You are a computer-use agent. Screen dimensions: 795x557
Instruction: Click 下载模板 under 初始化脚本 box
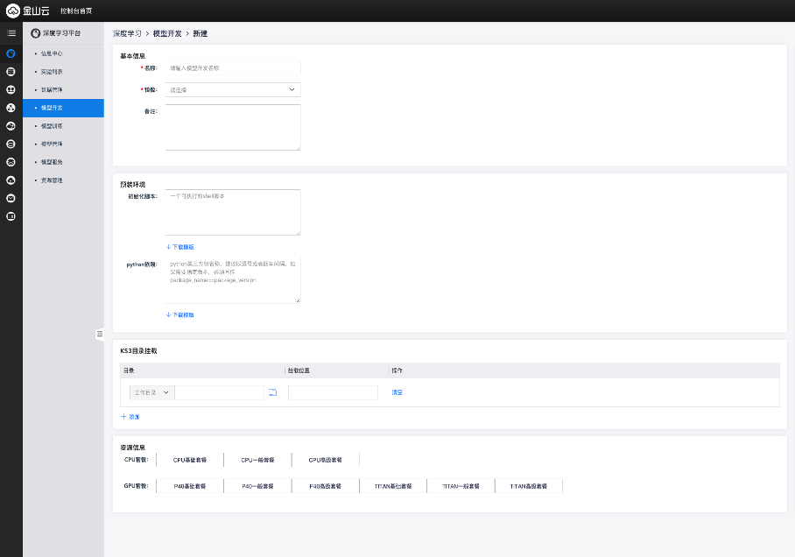point(180,247)
